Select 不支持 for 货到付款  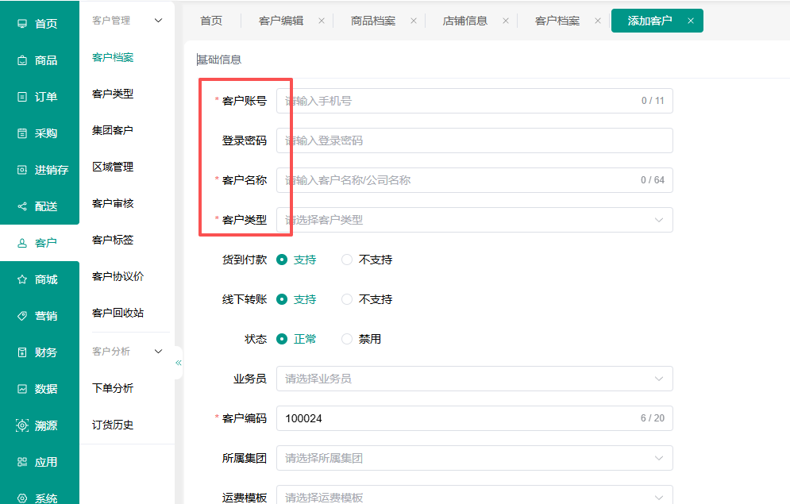[347, 260]
